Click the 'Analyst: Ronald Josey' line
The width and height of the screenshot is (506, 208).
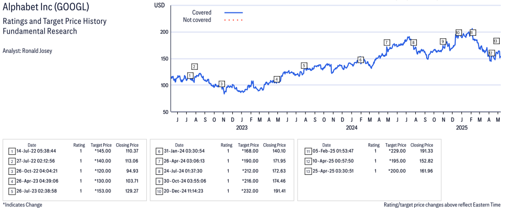pos(27,51)
